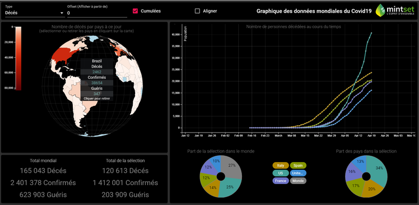
Task: Open the Type dropdown showing Décès
Action: coord(35,13)
